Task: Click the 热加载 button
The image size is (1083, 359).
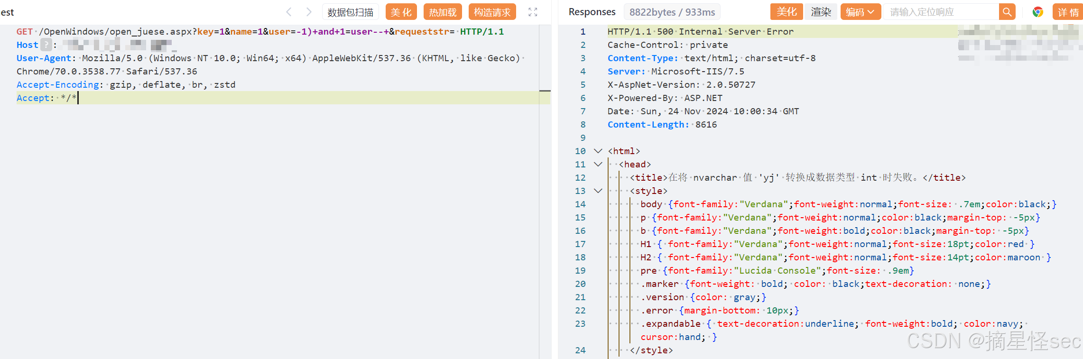Action: pos(443,12)
